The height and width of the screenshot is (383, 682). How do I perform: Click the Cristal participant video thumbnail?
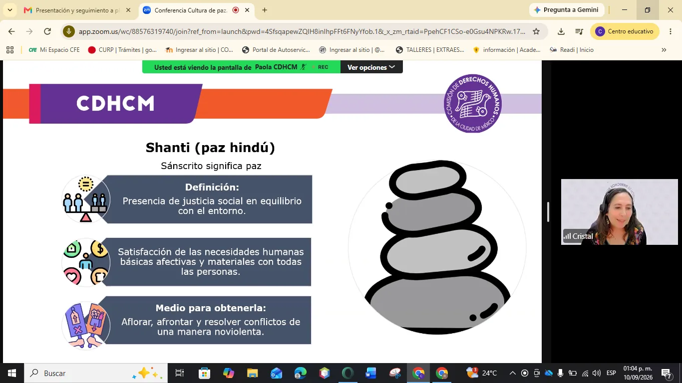[620, 212]
